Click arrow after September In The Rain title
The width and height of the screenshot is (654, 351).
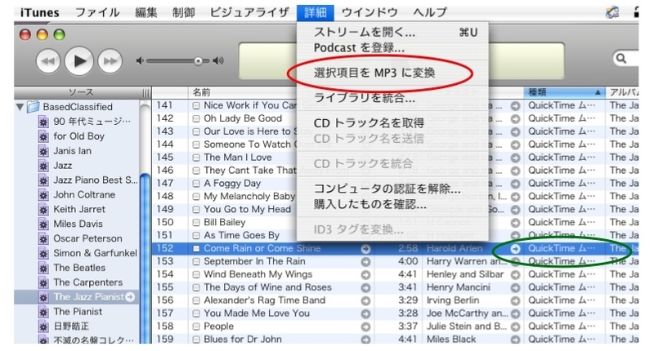click(x=365, y=262)
